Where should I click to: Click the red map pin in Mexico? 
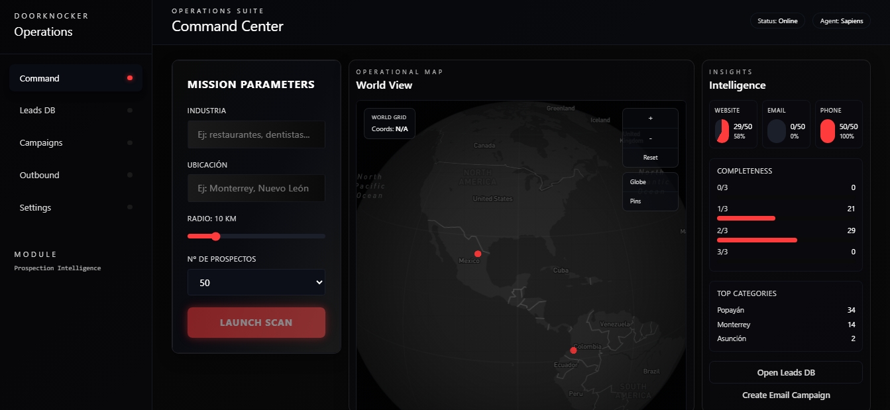tap(478, 254)
